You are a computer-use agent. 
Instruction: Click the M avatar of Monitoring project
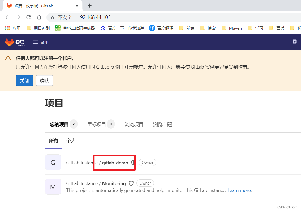coord(53,187)
